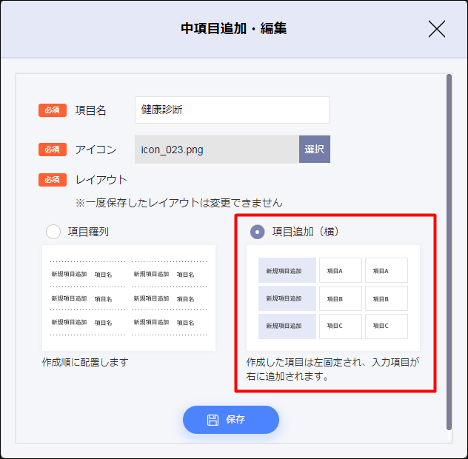Focus the 項目名 field containing 健康診断
The width and height of the screenshot is (468, 459).
click(x=232, y=110)
